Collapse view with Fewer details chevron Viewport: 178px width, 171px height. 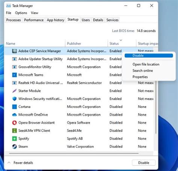pyautogui.click(x=9, y=163)
